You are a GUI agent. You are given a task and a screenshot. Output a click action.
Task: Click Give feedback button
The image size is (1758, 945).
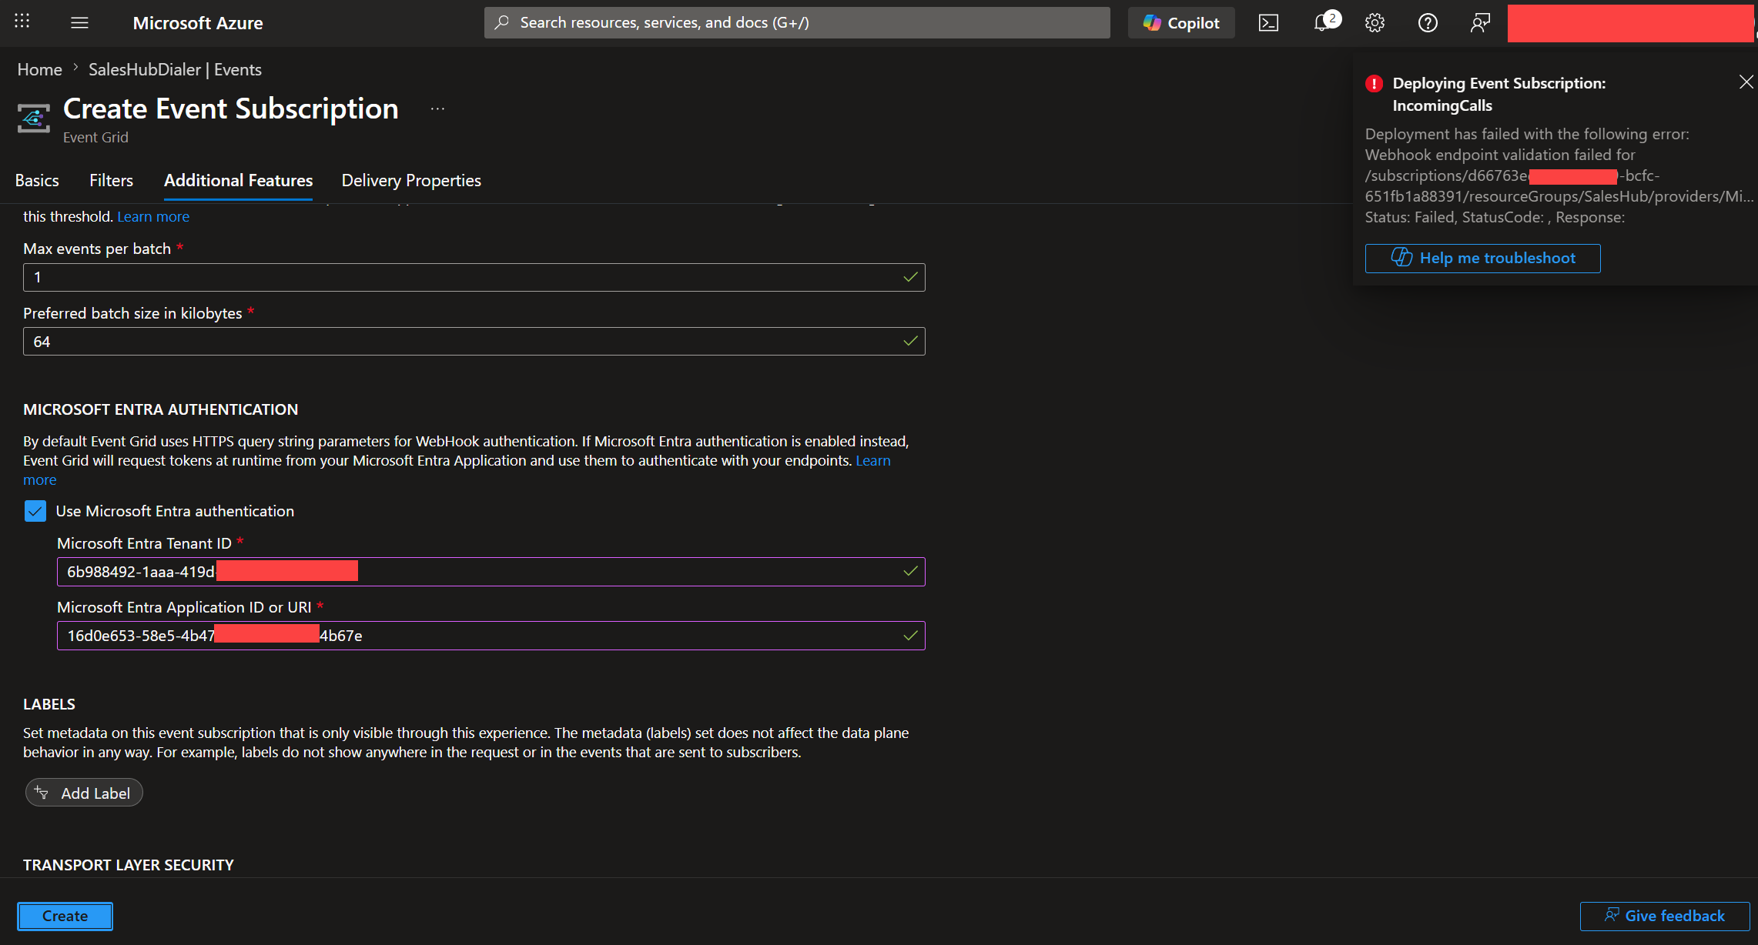[x=1665, y=916]
